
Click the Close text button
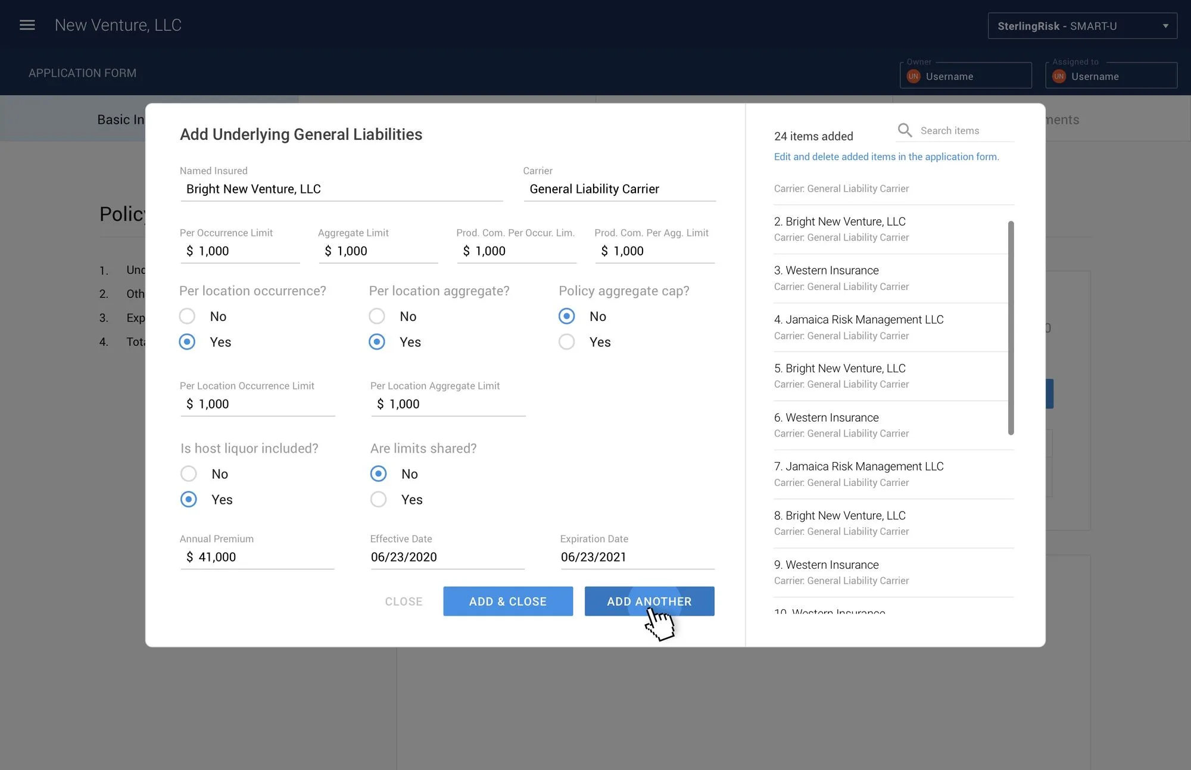[404, 601]
